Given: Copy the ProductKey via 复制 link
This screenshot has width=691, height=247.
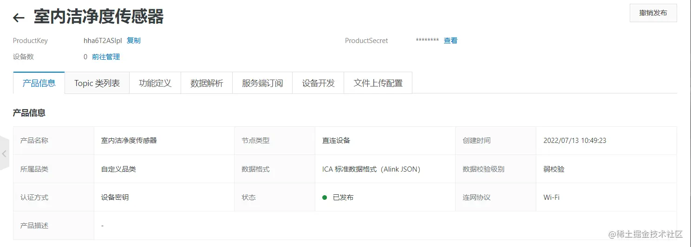Looking at the screenshot, I should click(134, 41).
